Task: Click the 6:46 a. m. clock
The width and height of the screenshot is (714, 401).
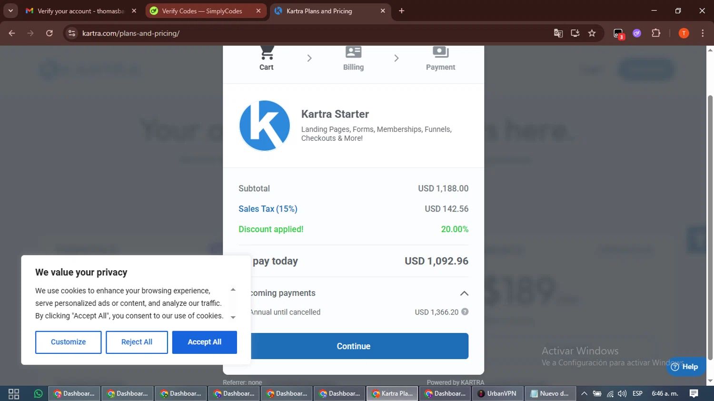Action: 665,394
